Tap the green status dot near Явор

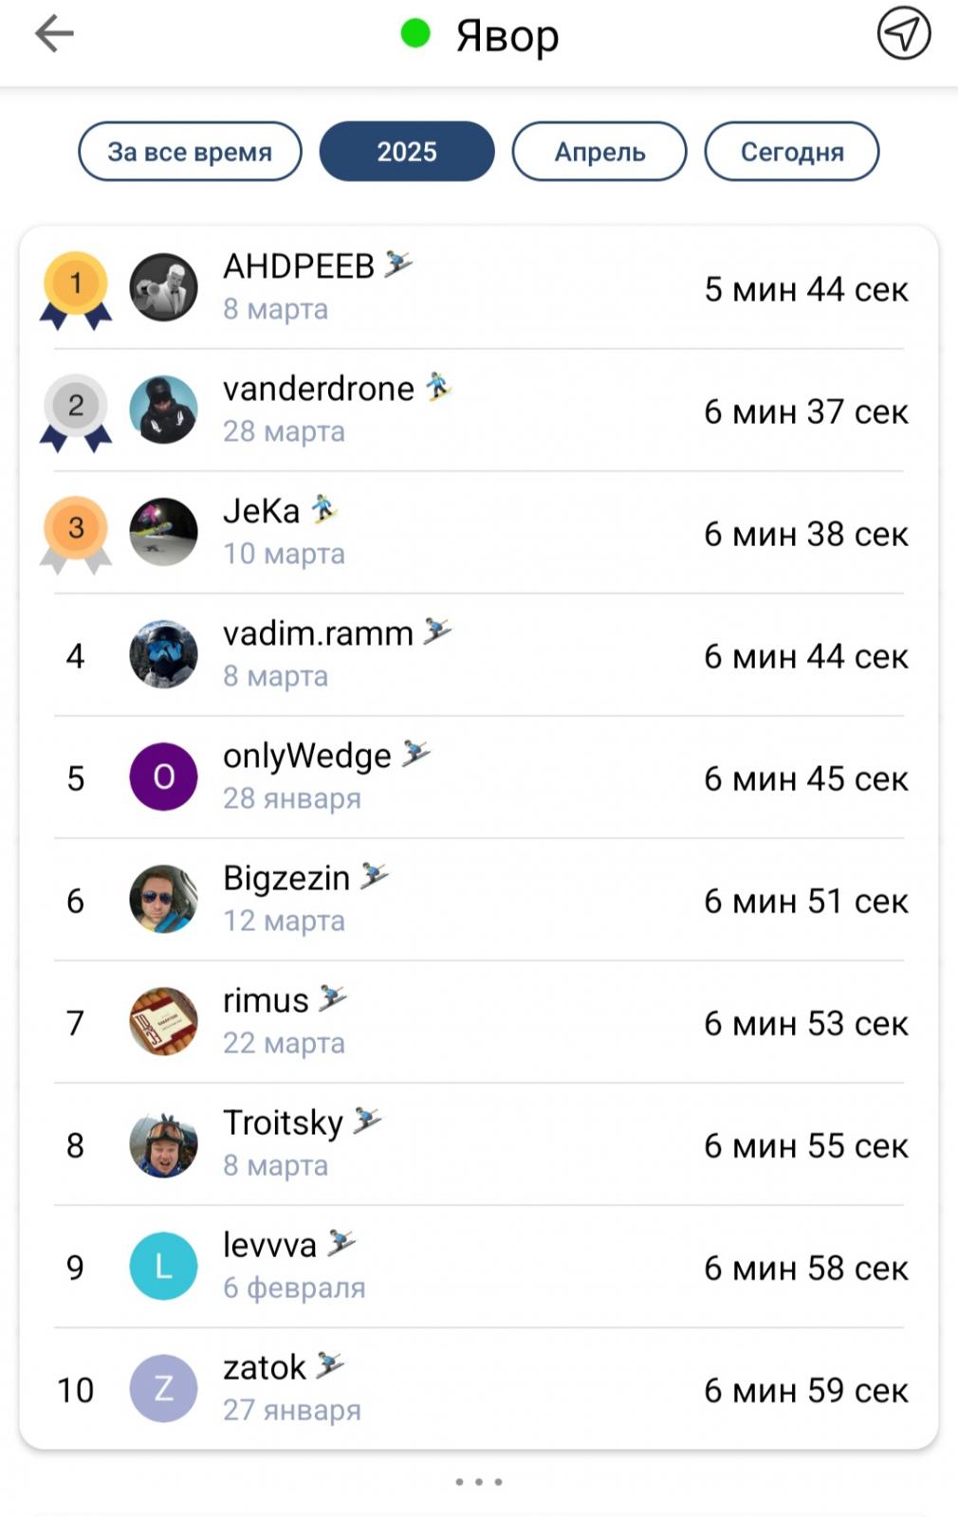click(x=415, y=34)
